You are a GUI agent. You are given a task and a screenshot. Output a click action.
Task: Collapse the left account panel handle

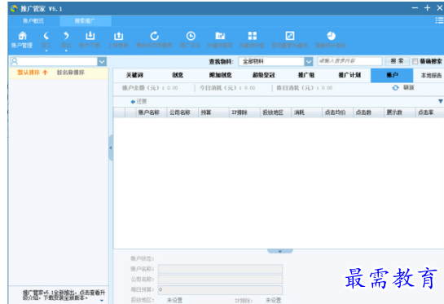pos(111,148)
